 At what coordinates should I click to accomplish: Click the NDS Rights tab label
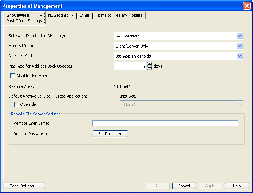coord(58,15)
